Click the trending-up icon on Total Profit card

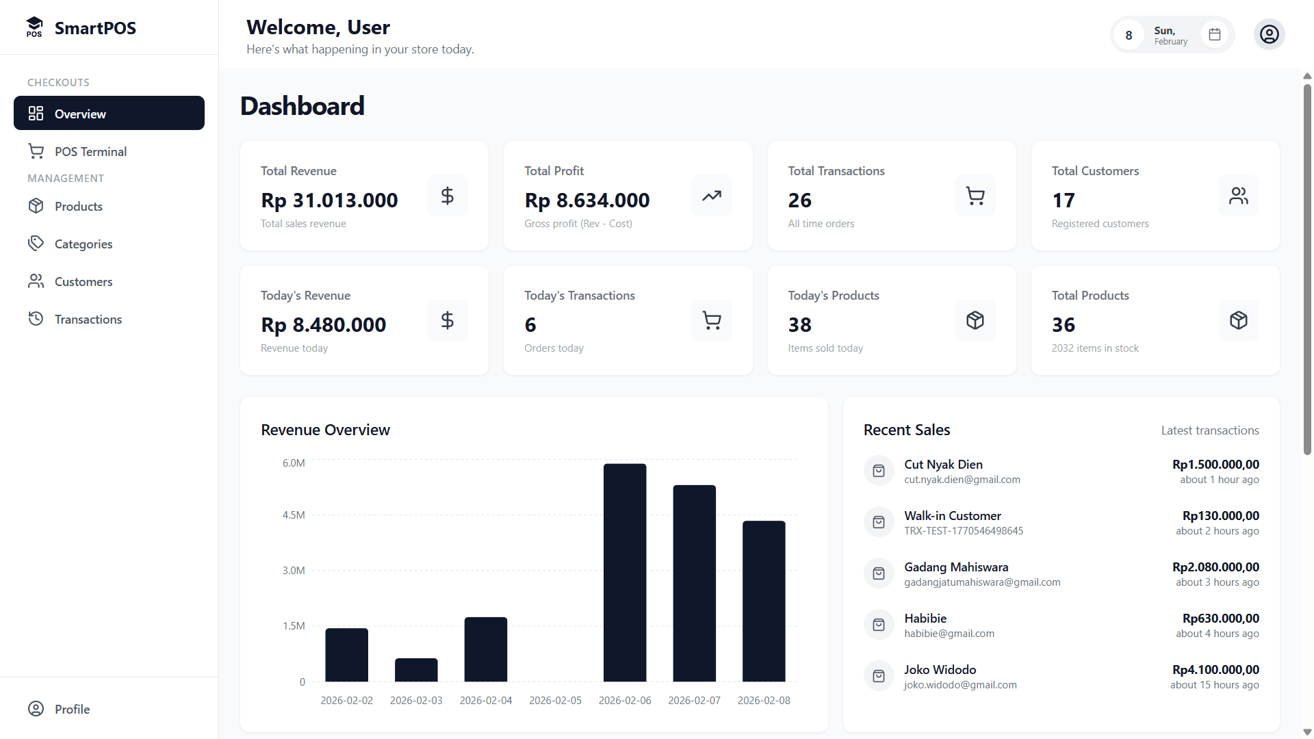711,196
